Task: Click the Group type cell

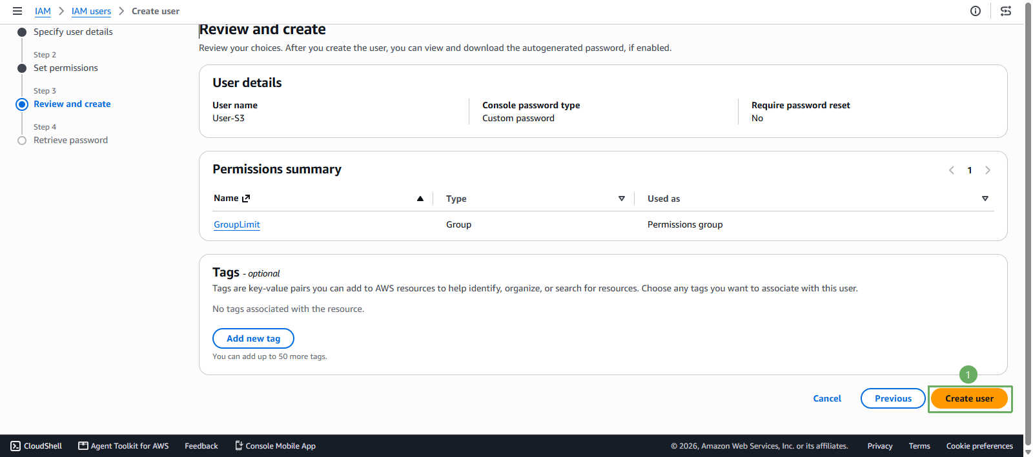Action: [458, 224]
